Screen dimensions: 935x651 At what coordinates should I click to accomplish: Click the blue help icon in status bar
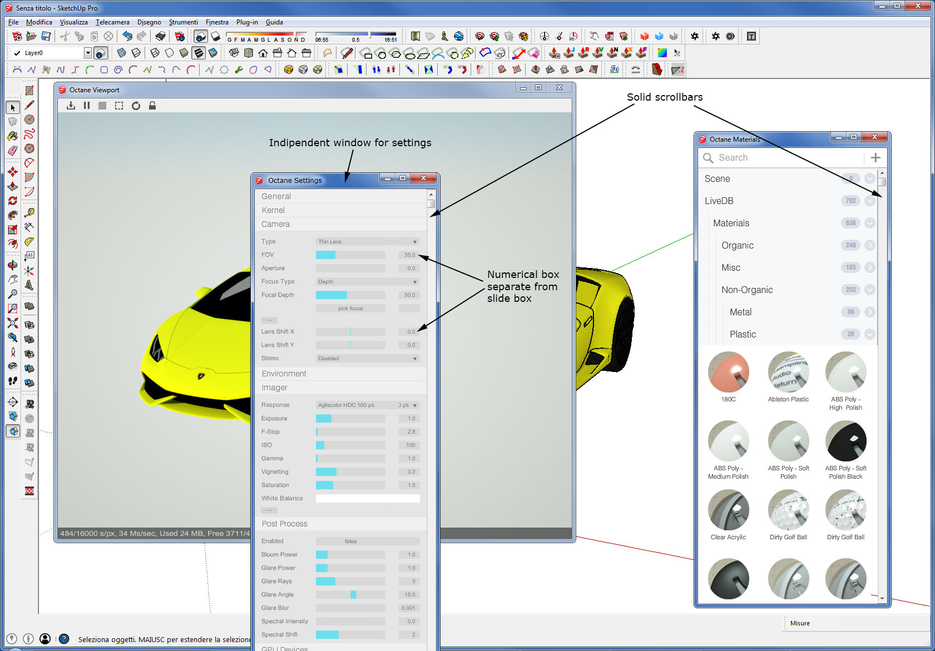pyautogui.click(x=64, y=639)
